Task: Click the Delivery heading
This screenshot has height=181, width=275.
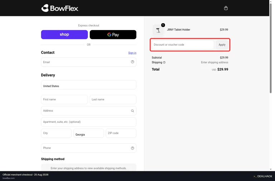Action: click(x=48, y=75)
